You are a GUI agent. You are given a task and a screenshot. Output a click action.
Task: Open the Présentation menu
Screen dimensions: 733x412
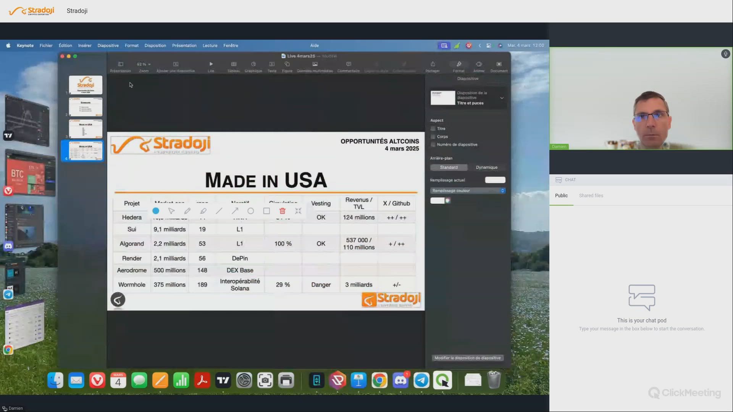184,45
